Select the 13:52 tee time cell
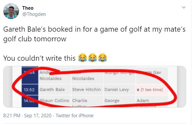192x125 pixels. click(30, 90)
